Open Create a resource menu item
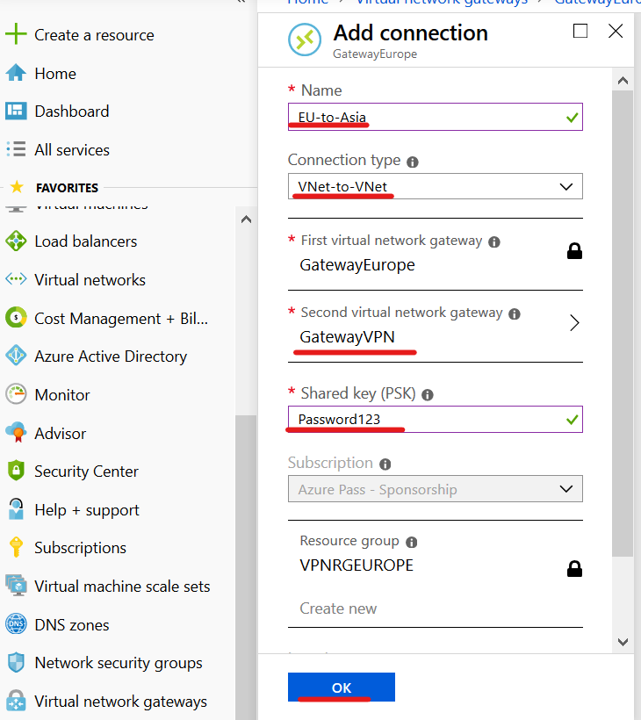Viewport: 641px width, 720px height. [94, 35]
